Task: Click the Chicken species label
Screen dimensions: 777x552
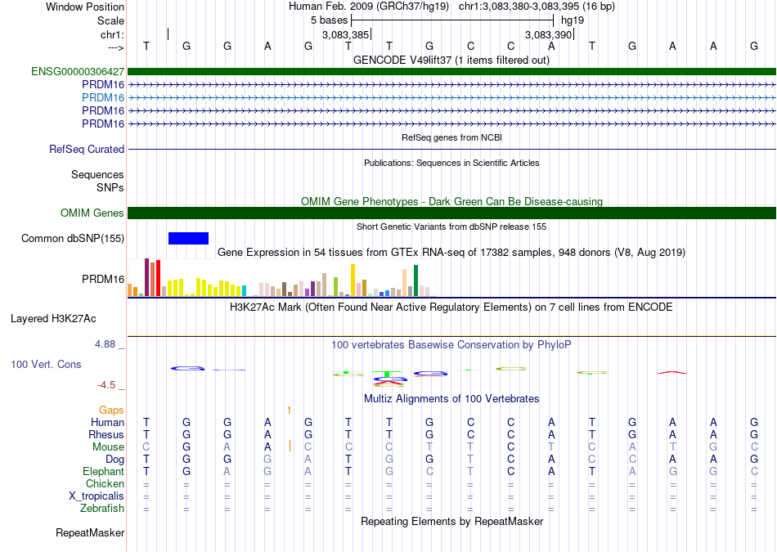Action: pyautogui.click(x=105, y=483)
